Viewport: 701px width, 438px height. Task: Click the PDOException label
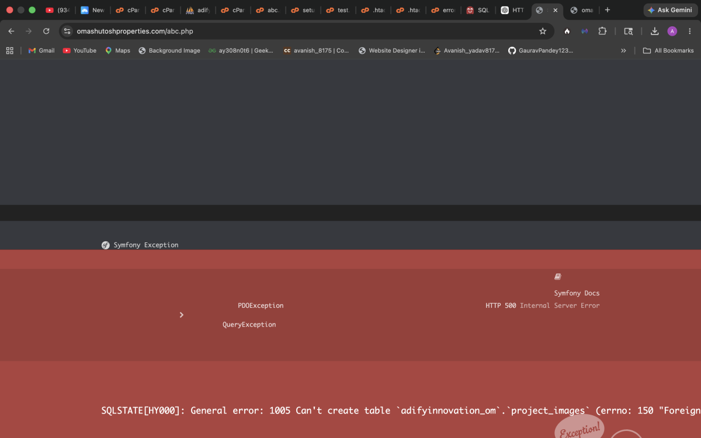tap(261, 305)
